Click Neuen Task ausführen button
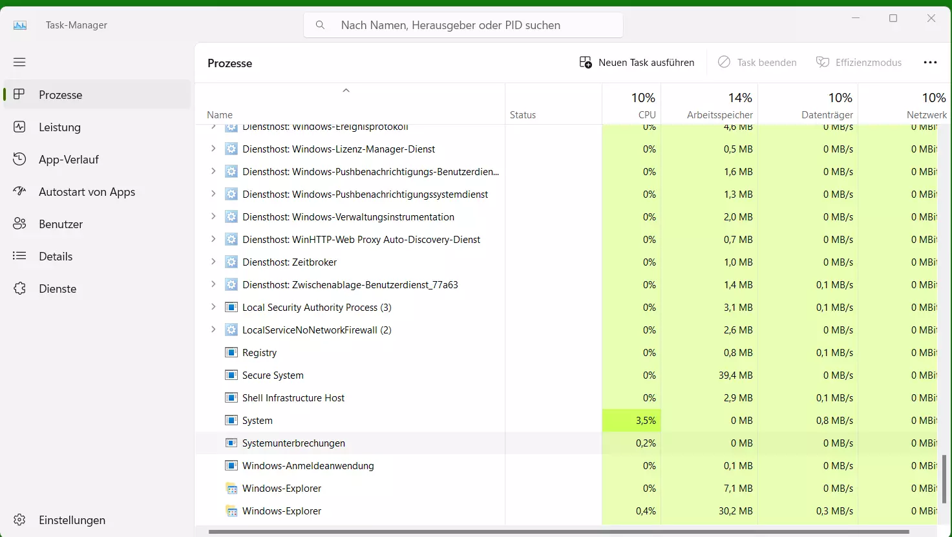The image size is (952, 537). point(637,63)
